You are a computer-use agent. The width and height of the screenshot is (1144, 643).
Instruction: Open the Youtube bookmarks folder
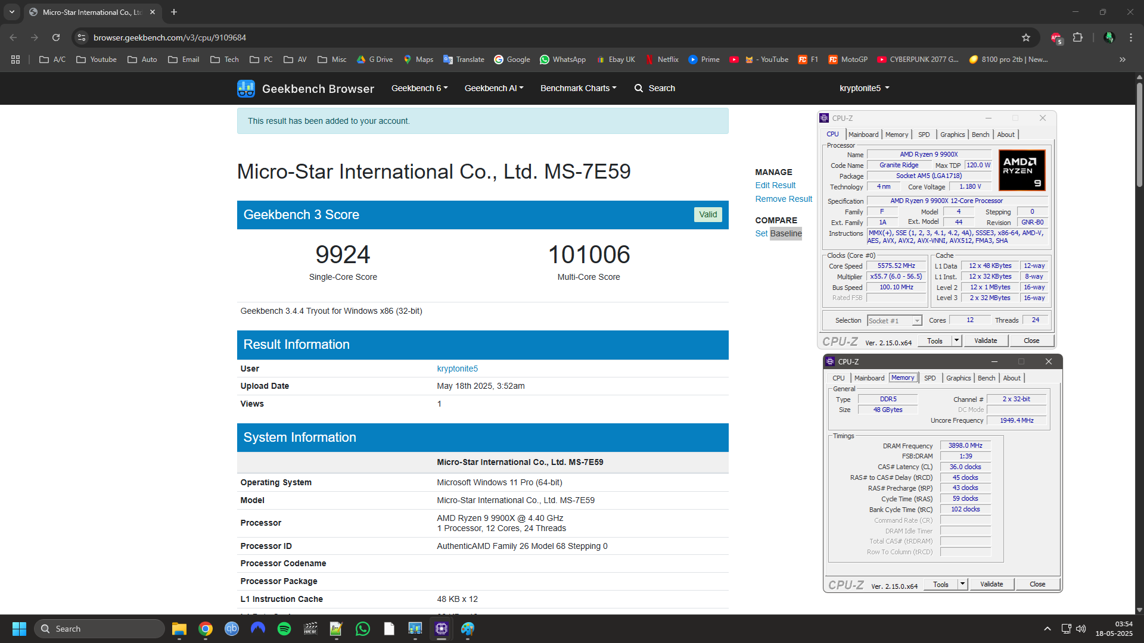97,60
